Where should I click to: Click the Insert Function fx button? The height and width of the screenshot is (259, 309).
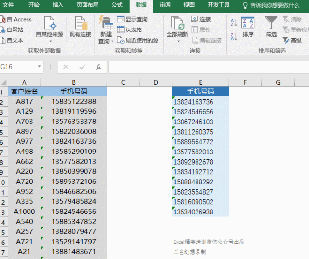[x=98, y=67]
